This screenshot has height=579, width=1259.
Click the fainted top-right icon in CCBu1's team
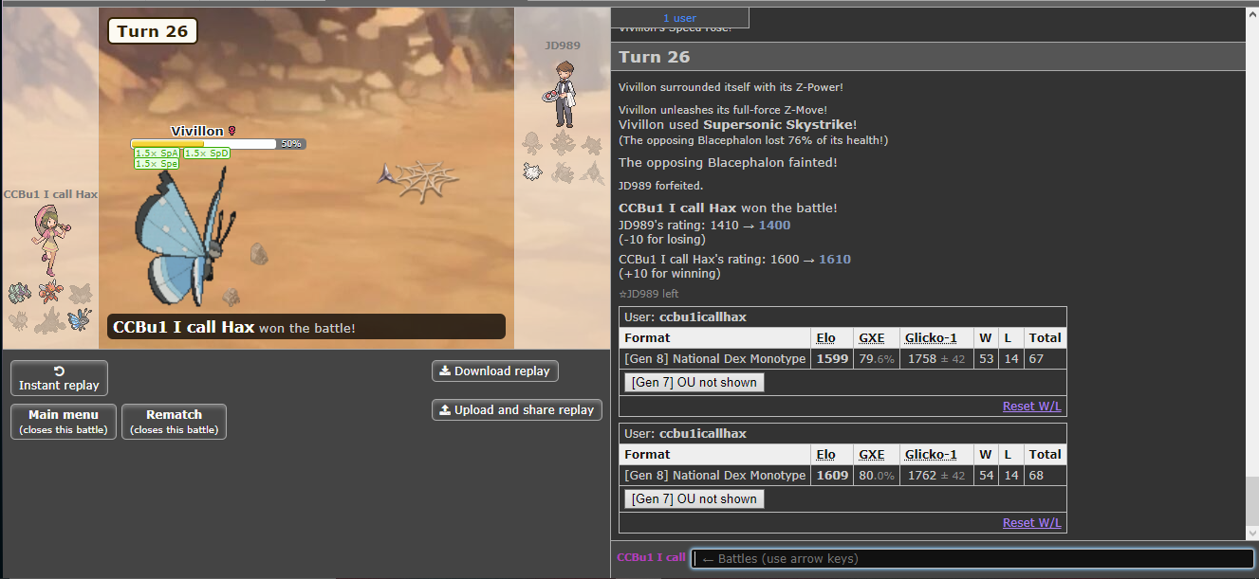[80, 293]
